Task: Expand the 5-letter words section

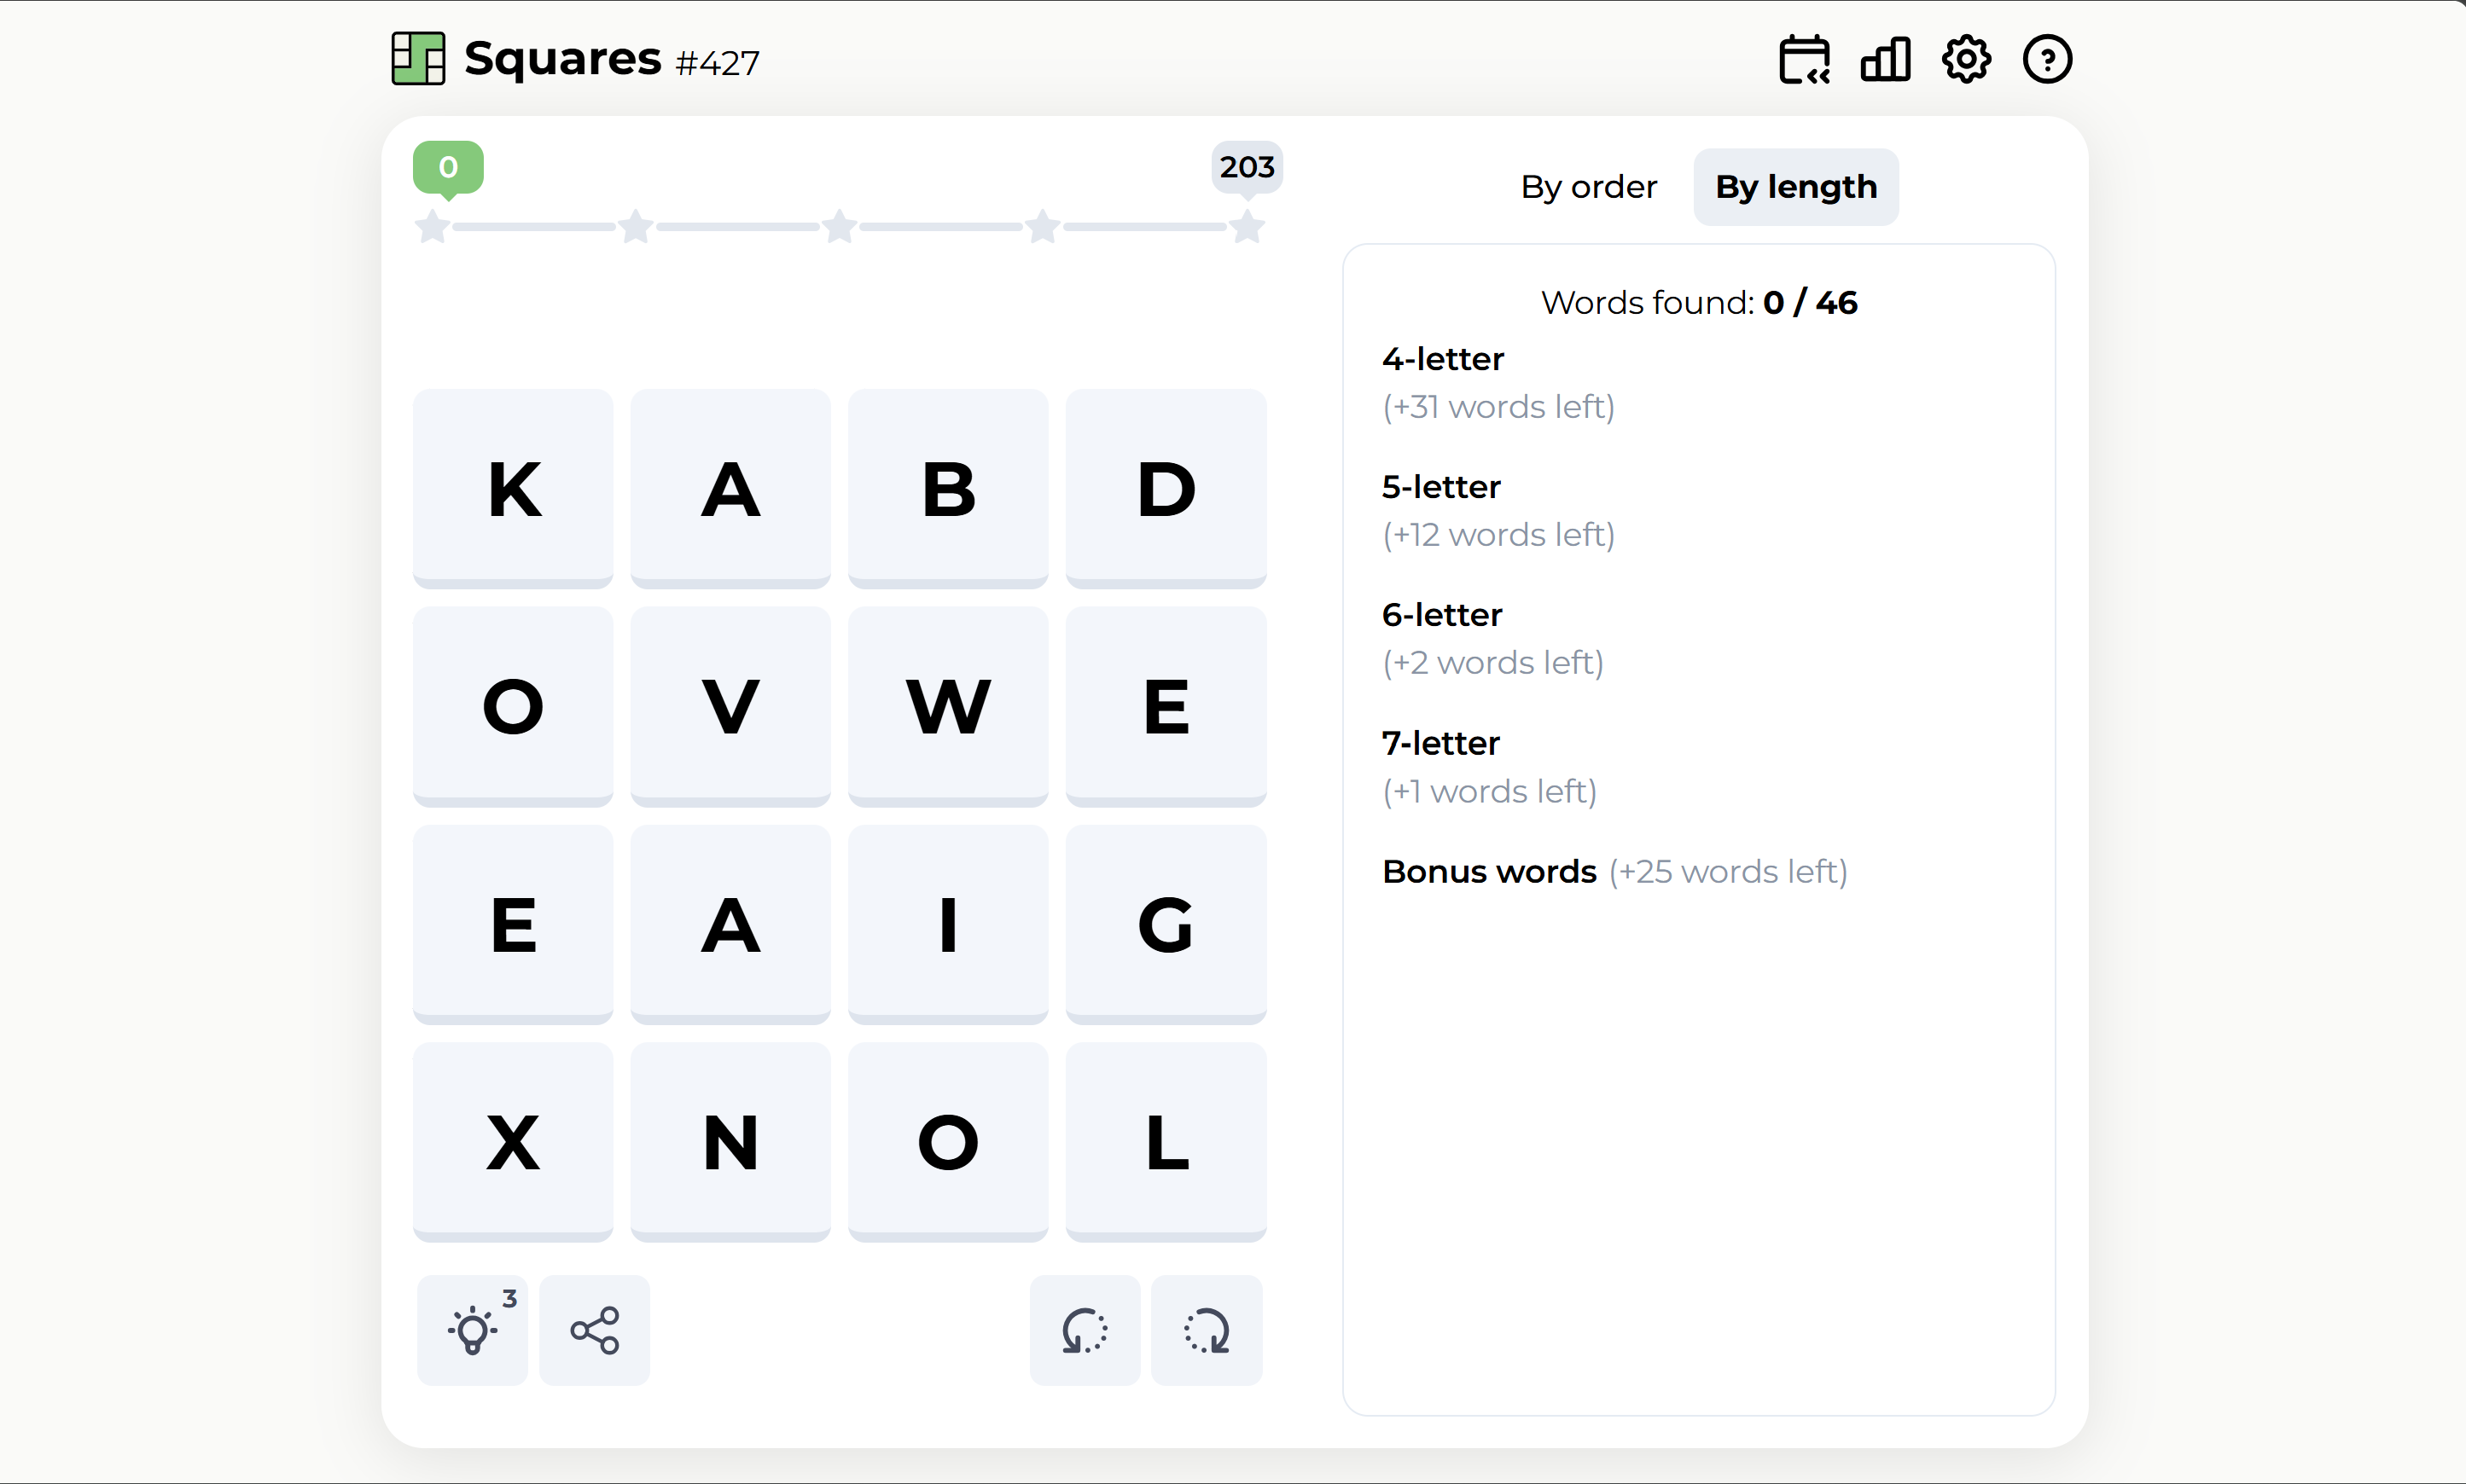Action: coord(1440,487)
